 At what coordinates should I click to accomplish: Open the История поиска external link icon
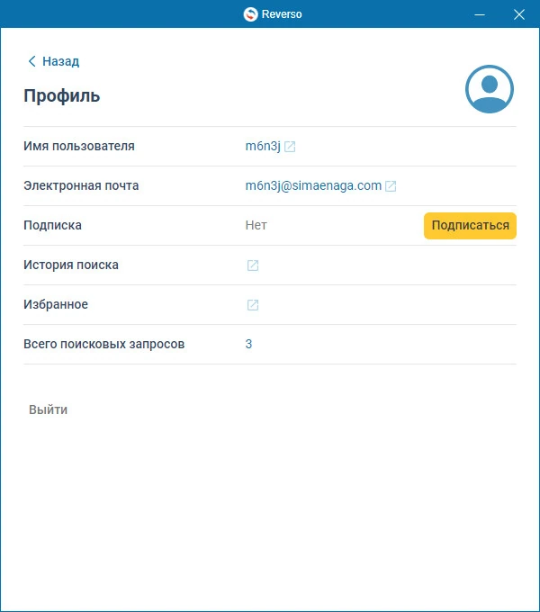pyautogui.click(x=253, y=265)
